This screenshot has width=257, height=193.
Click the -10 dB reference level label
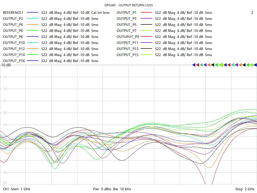pos(6,65)
